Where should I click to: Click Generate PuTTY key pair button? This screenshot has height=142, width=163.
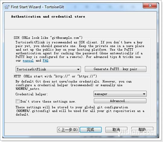pyautogui.click(x=116, y=69)
